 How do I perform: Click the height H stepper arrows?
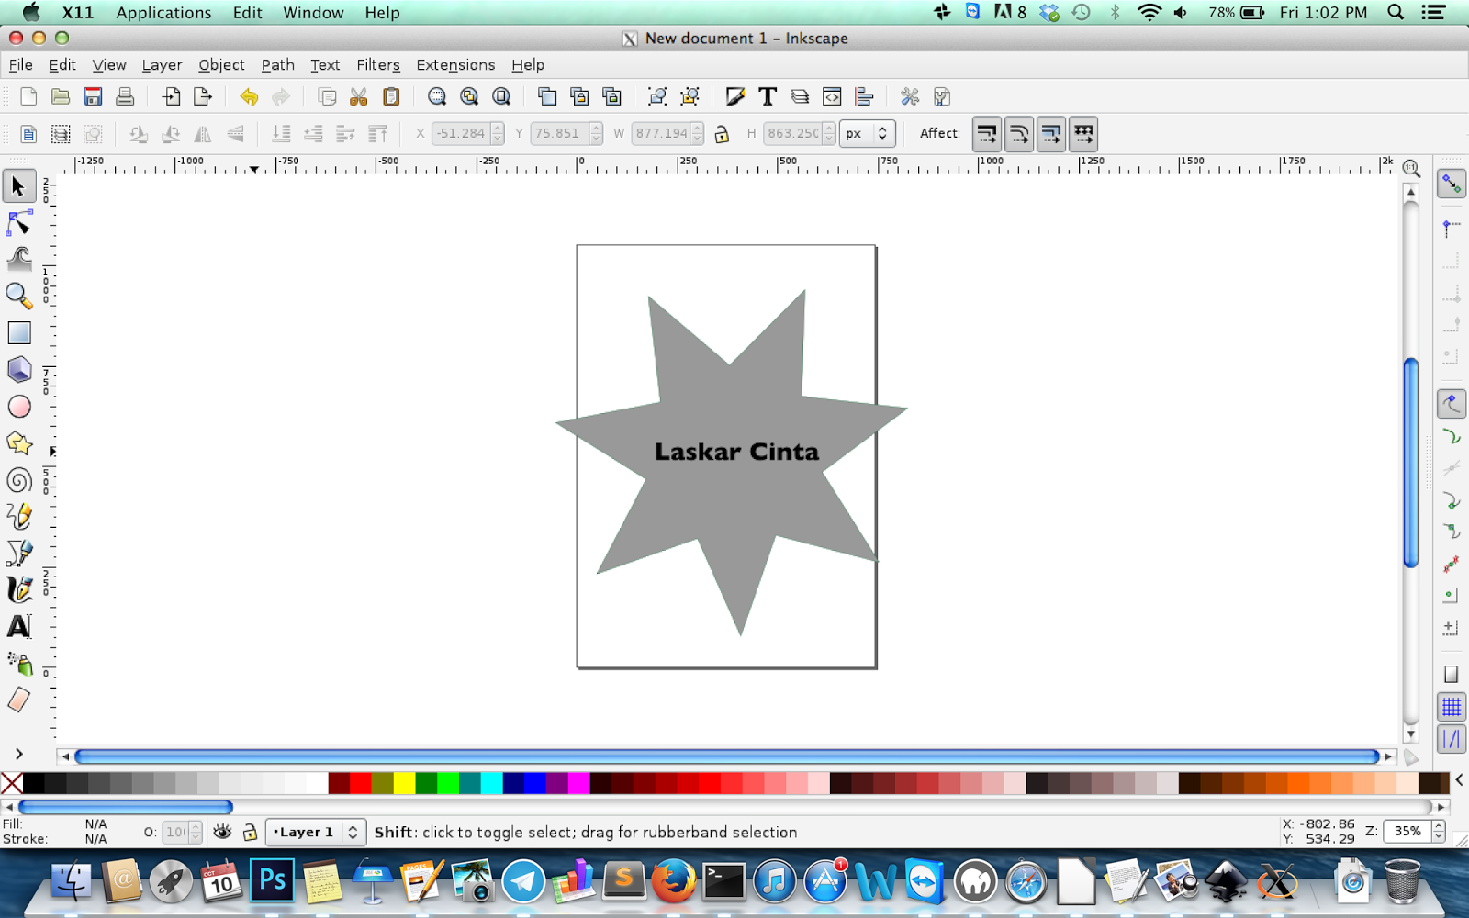829,133
